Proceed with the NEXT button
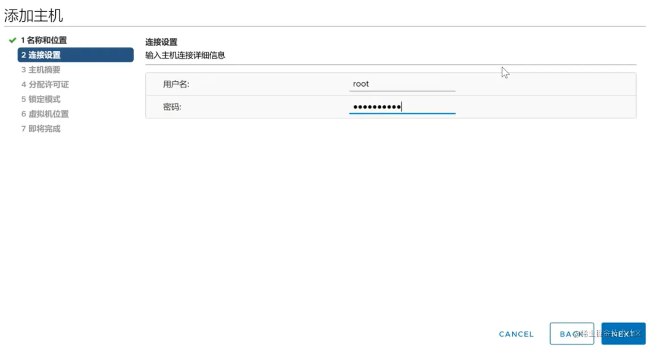Viewport: 652px width, 348px height. point(623,334)
